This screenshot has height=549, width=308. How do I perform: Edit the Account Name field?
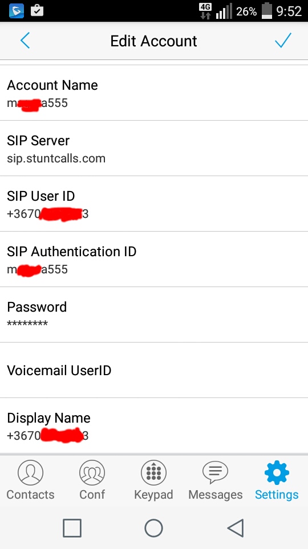154,93
